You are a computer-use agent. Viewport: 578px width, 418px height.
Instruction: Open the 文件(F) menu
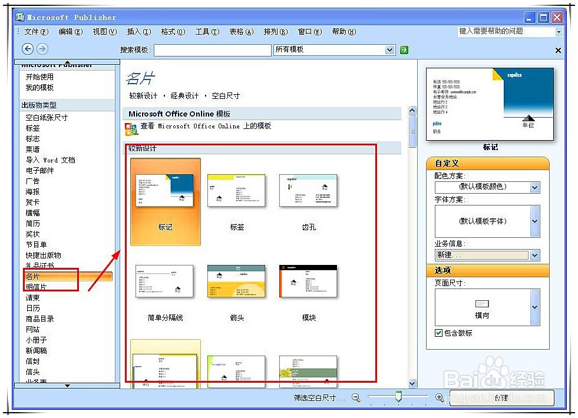click(36, 32)
